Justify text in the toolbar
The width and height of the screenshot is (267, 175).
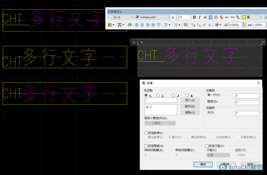pos(153,25)
